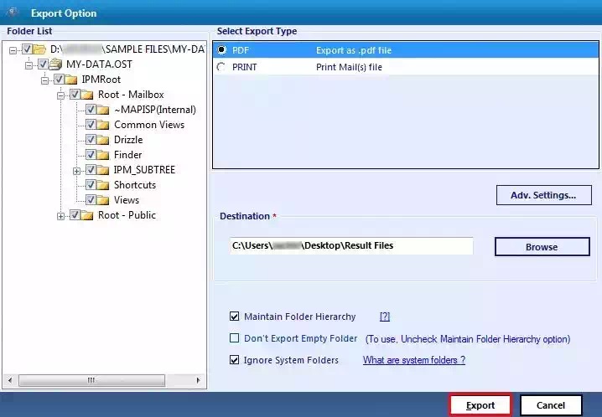Select the 'Print Mail(s) file' description

349,67
